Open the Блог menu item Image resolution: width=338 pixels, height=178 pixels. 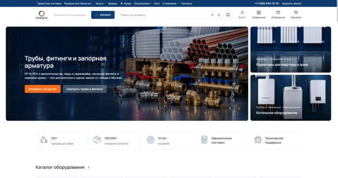click(x=157, y=4)
